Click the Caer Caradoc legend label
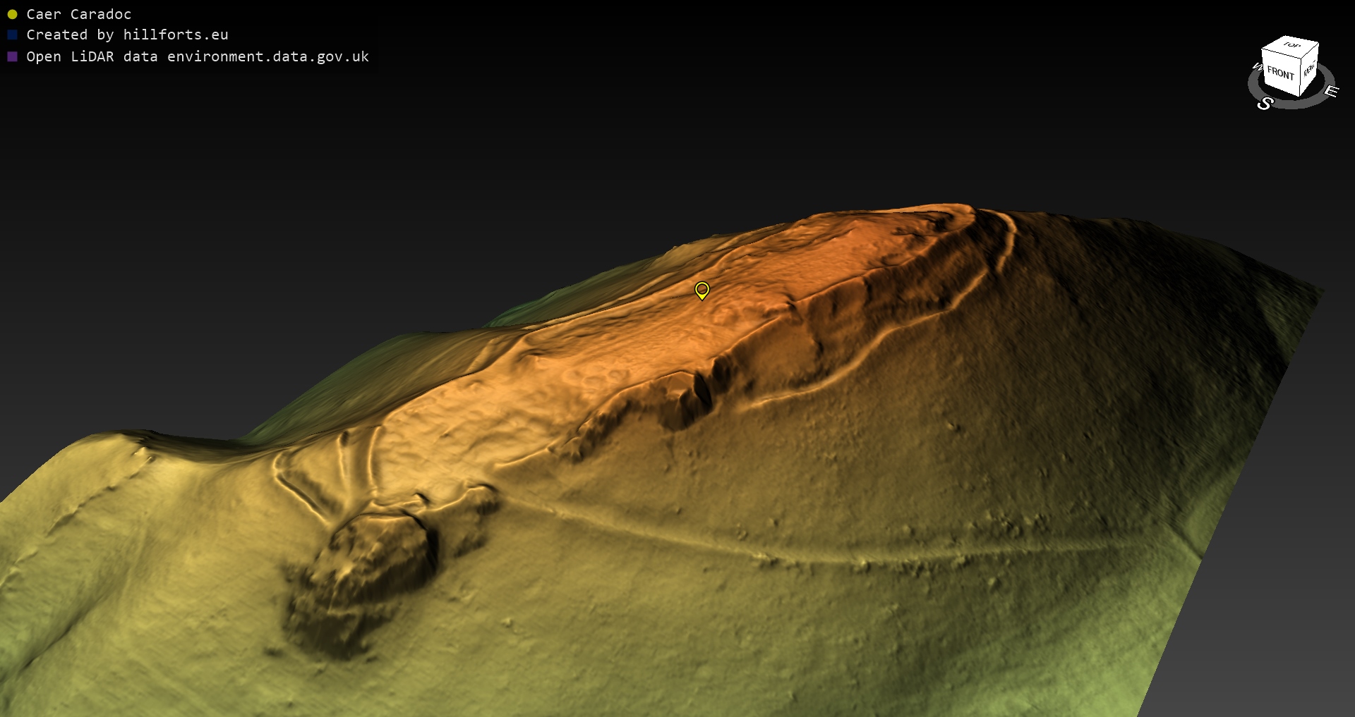 (78, 14)
